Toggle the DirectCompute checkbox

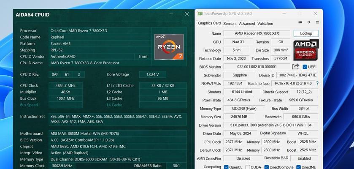(x=266, y=167)
